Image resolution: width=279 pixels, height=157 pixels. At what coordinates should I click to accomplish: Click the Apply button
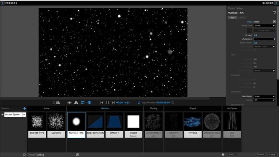272,154
